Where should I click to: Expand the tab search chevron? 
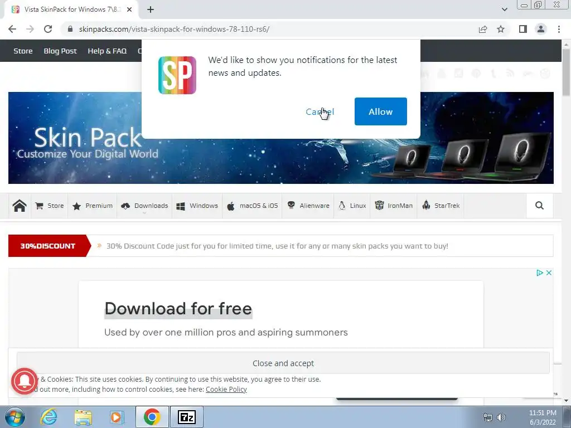pyautogui.click(x=504, y=9)
